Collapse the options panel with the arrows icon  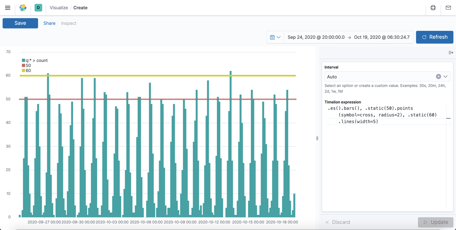click(451, 52)
